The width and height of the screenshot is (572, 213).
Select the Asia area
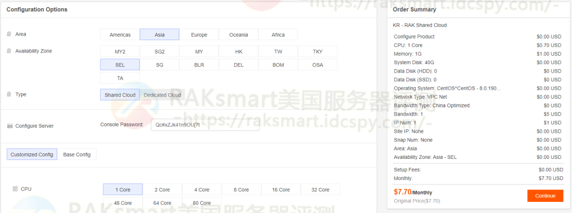159,35
